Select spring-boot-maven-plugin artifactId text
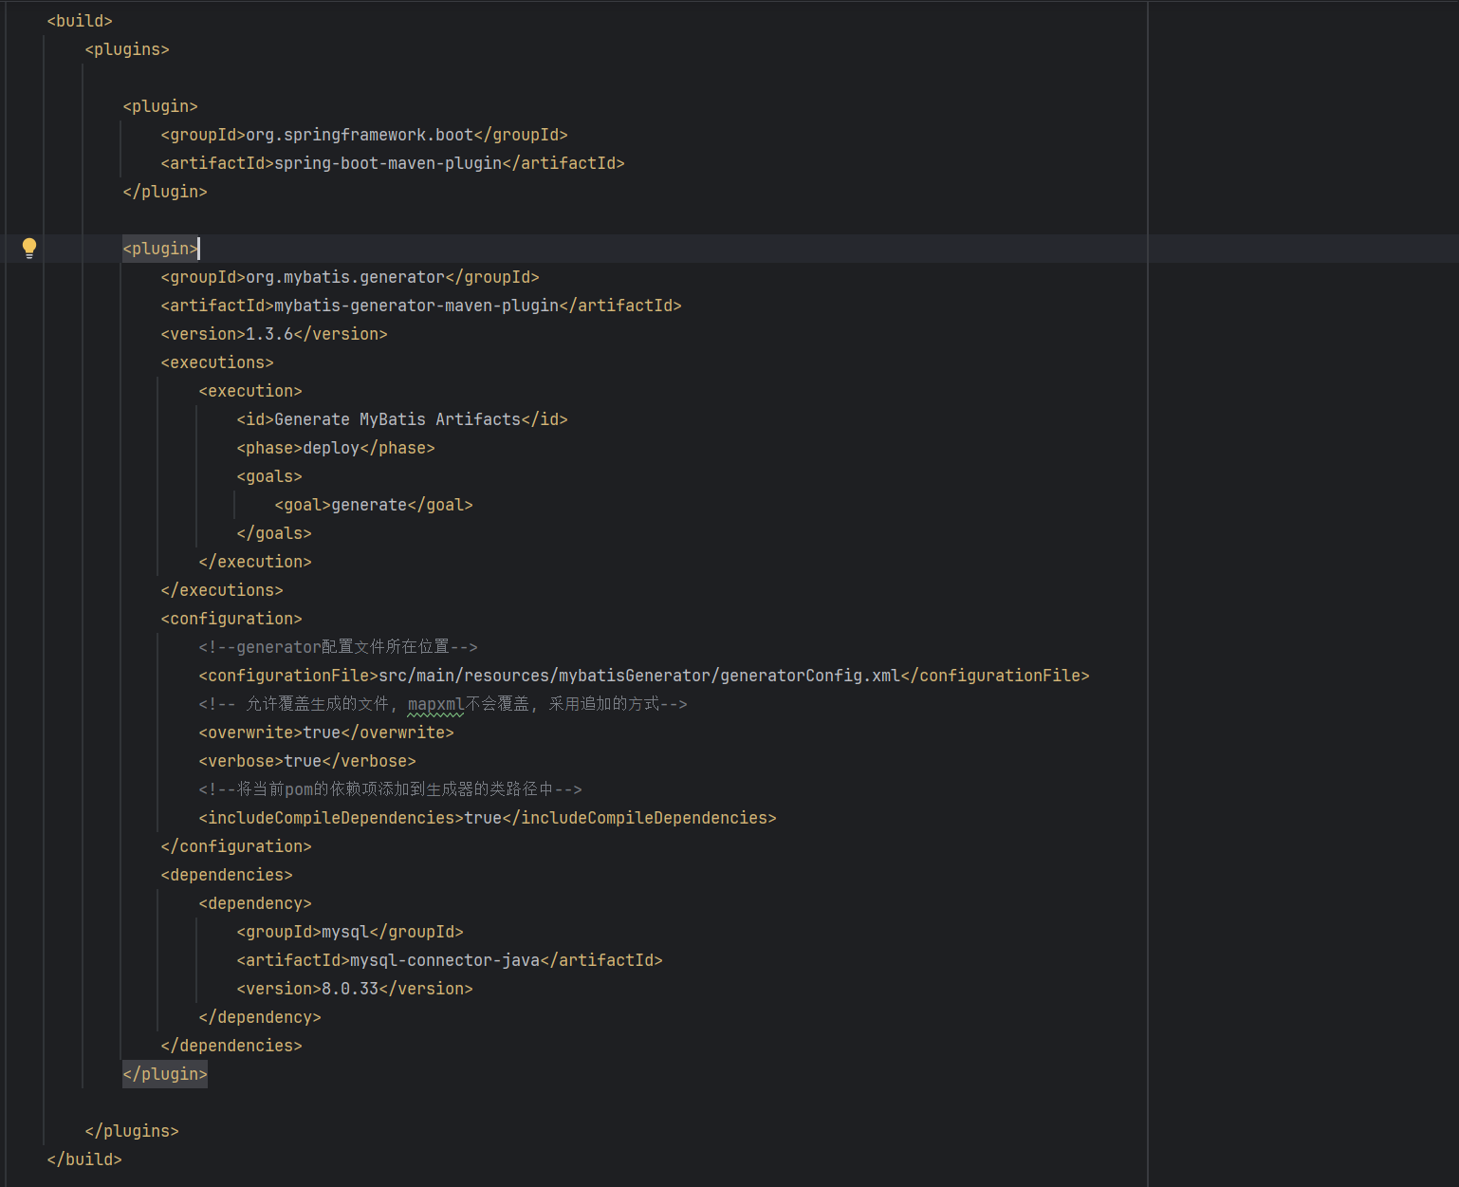This screenshot has width=1459, height=1187. pyautogui.click(x=388, y=163)
